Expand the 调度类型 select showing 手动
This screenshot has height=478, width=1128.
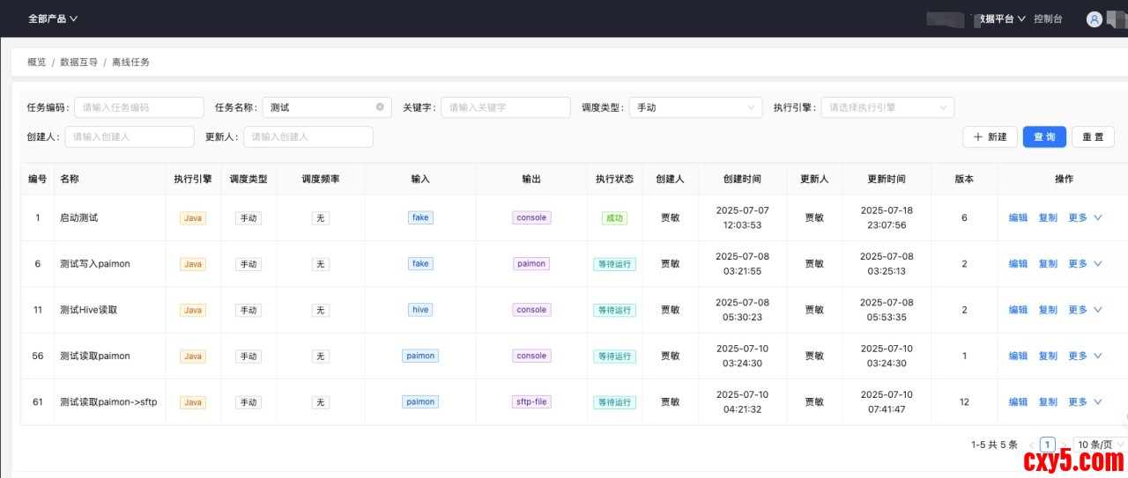(694, 107)
